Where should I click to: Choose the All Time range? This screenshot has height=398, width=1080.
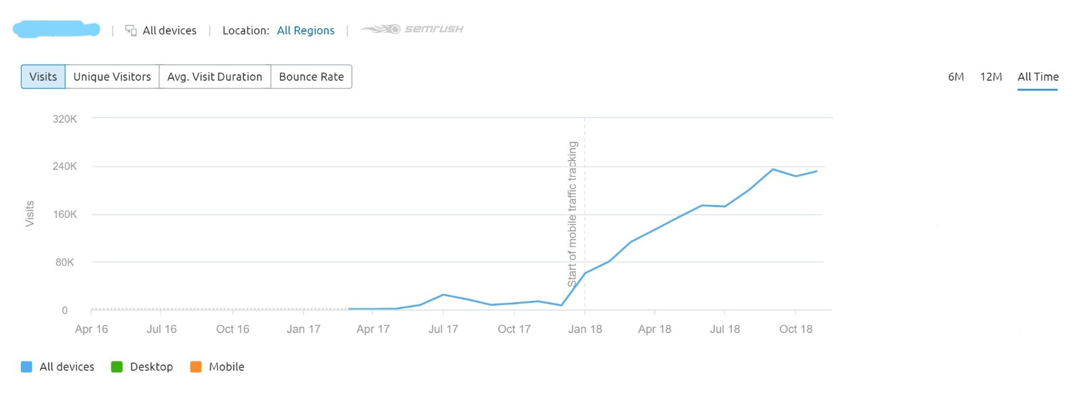1037,77
